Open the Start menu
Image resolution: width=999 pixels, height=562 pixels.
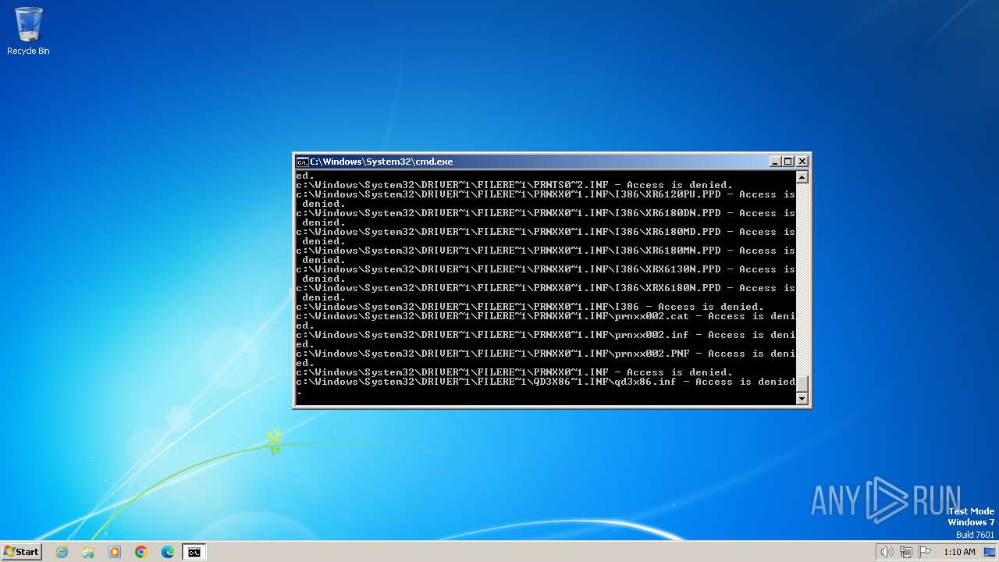tap(22, 552)
